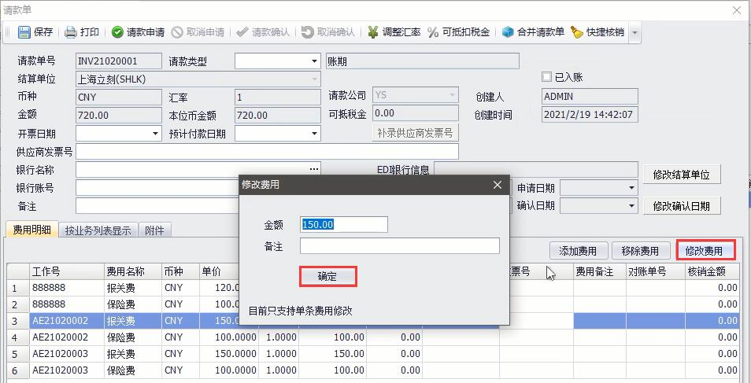Click the 快捷核销 quick write-off icon
This screenshot has height=383, width=751.
(577, 32)
